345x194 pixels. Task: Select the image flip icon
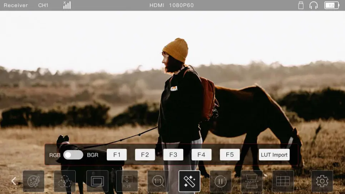point(252,181)
